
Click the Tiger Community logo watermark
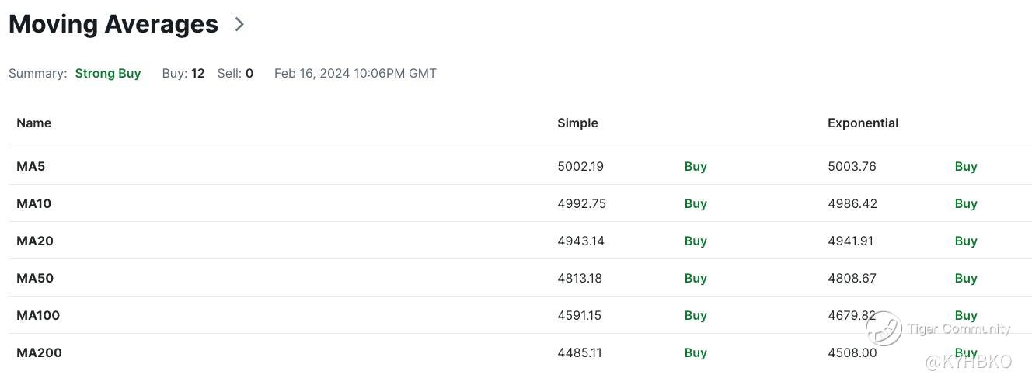point(884,328)
